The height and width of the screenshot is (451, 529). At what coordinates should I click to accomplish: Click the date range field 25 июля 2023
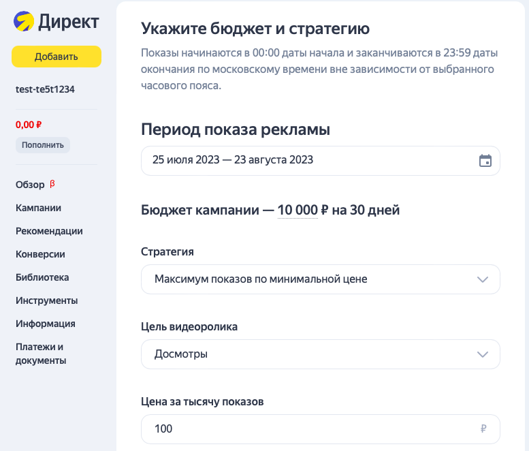pyautogui.click(x=321, y=161)
